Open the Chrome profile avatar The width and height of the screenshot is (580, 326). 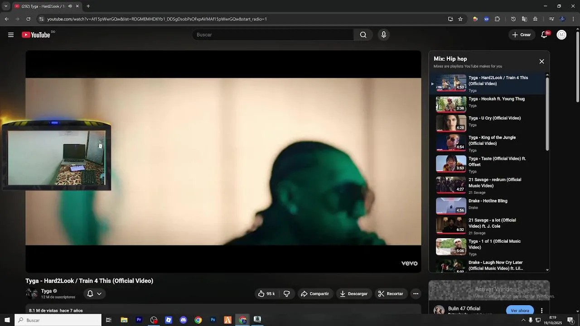click(x=562, y=19)
